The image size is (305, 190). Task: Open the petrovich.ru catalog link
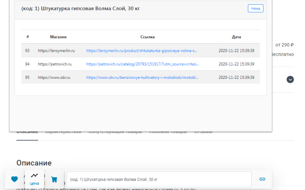pos(142,64)
